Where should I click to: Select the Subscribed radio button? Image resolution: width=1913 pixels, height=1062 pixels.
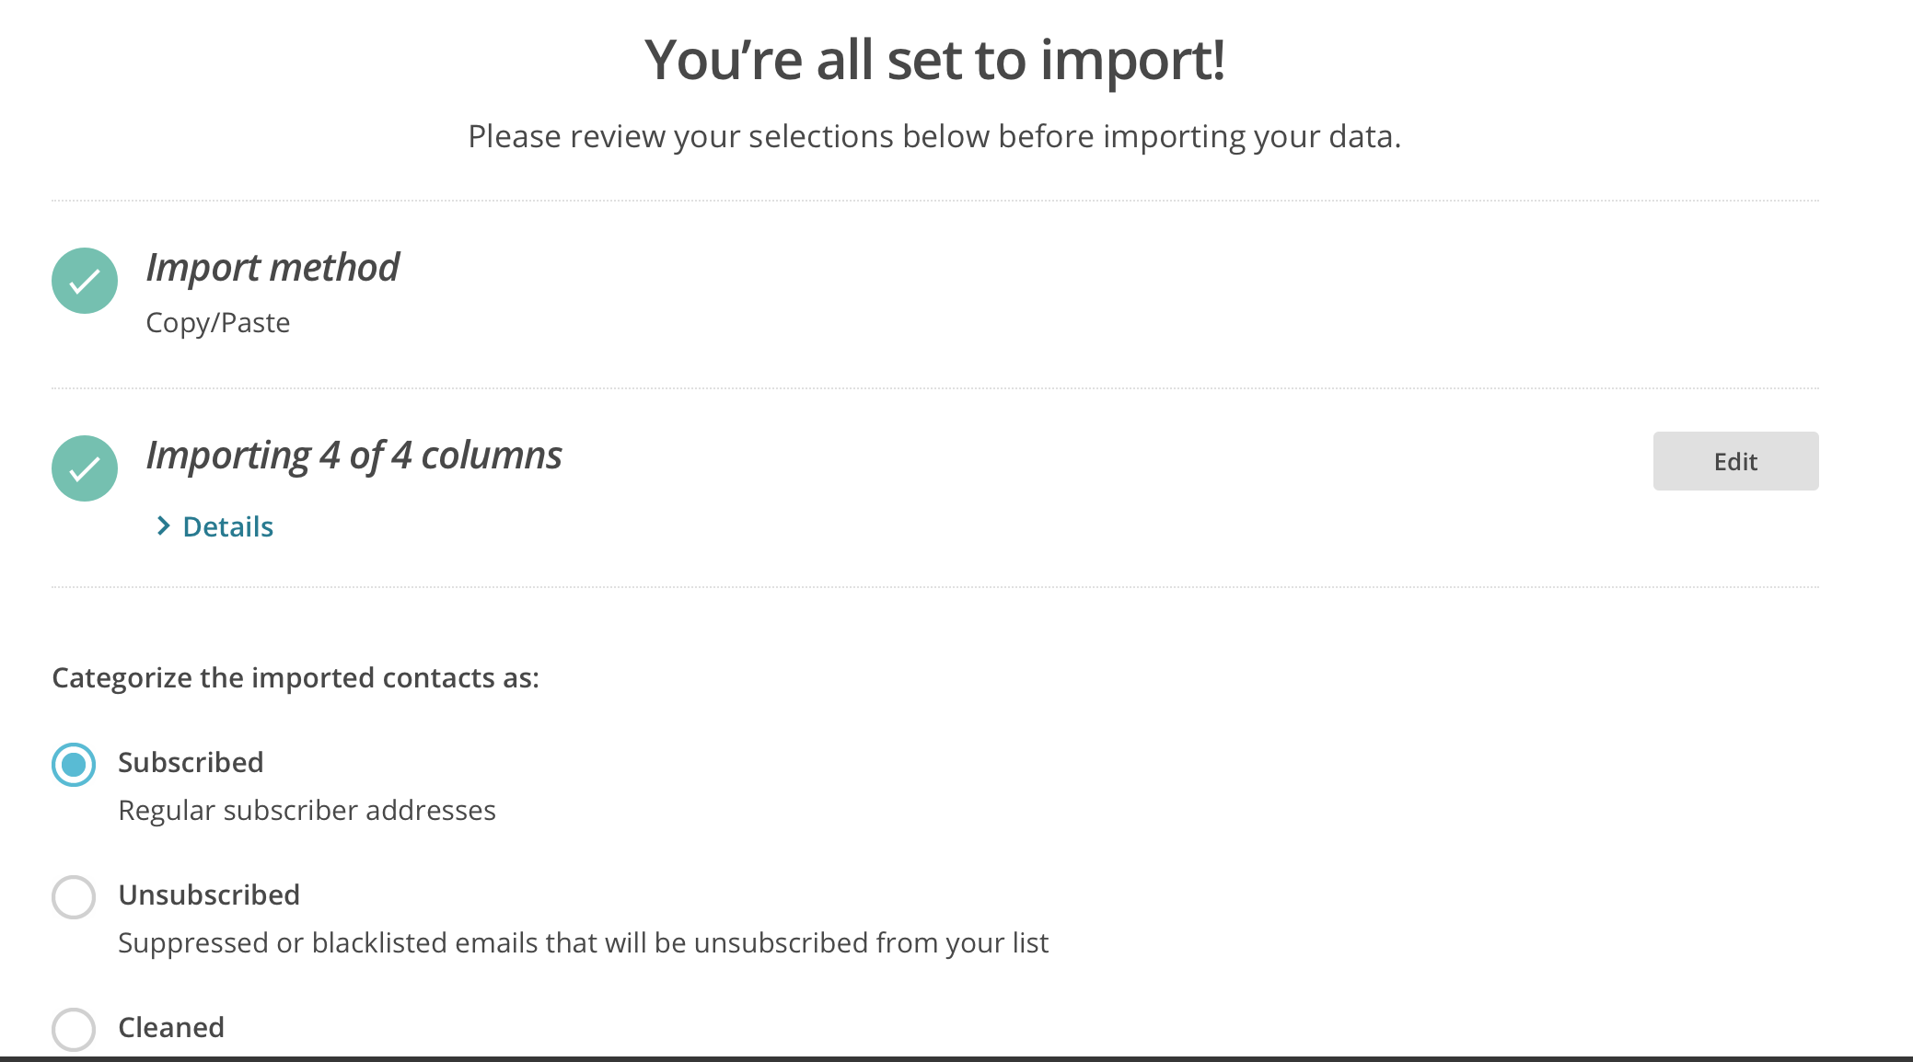point(74,765)
